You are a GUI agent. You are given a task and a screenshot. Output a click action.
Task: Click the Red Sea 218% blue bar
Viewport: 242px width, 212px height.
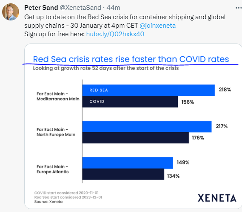coord(148,90)
